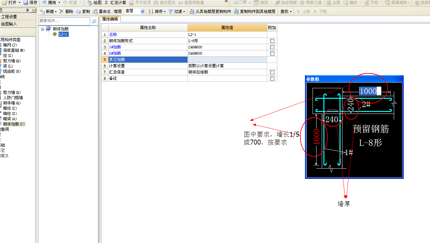Screen dimensions: 430x243
Task: Click the 全屏 full screen icon
Action: (x=329, y=3)
